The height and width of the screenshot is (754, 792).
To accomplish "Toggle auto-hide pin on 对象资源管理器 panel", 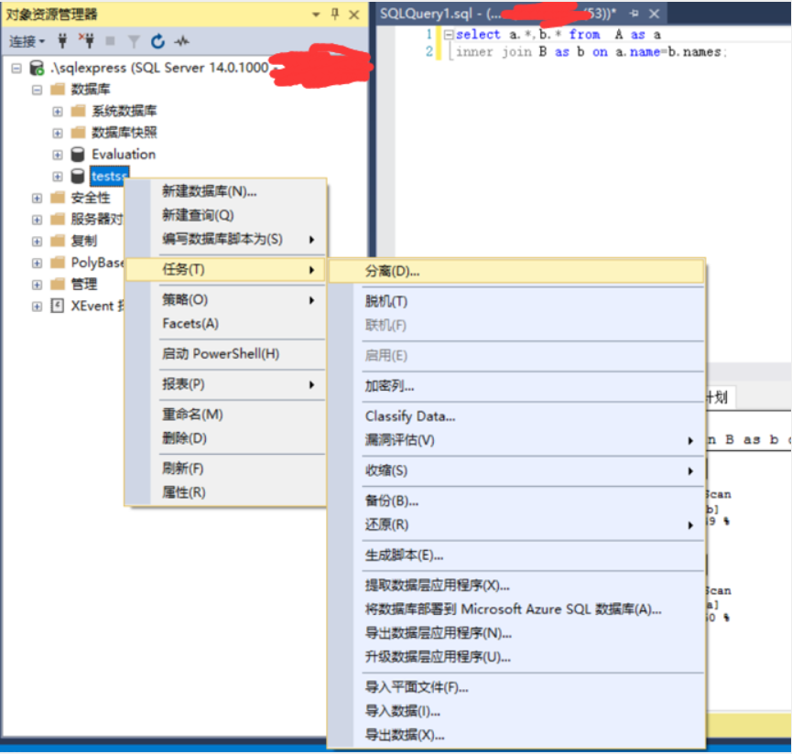I will tap(336, 14).
